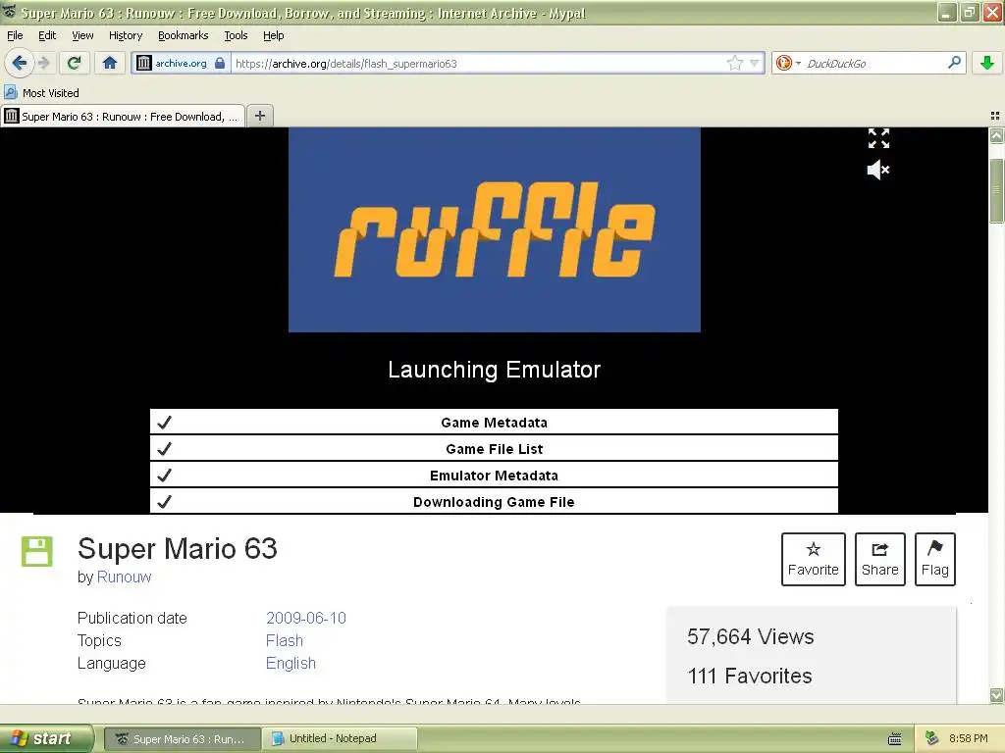Open the home page button

(110, 63)
